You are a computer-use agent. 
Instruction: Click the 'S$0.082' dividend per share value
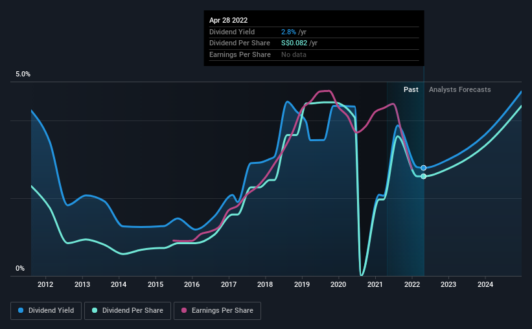point(294,43)
